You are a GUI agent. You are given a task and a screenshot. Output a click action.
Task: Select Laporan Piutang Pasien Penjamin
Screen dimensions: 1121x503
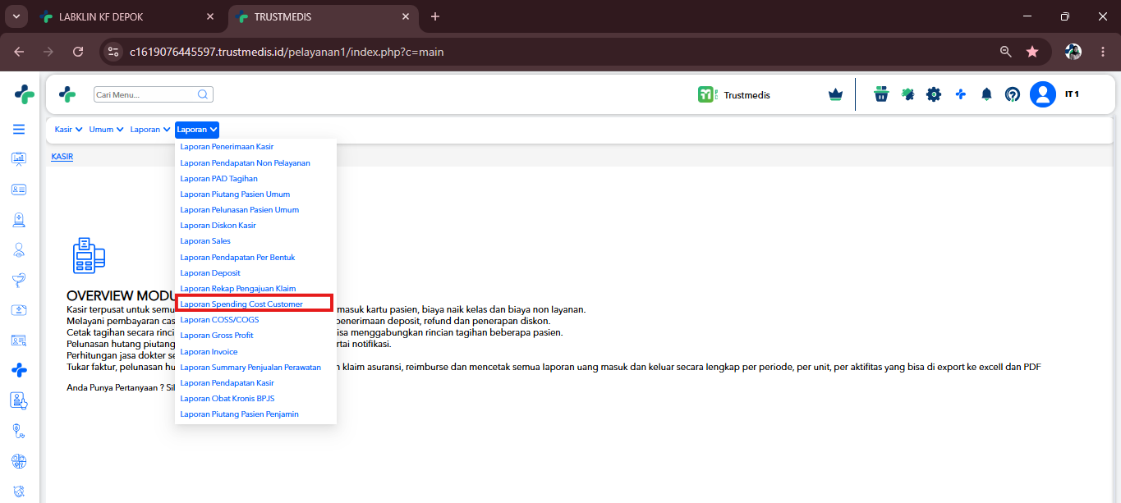(x=239, y=414)
